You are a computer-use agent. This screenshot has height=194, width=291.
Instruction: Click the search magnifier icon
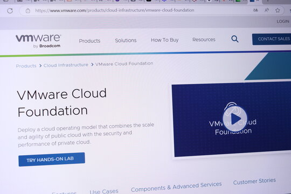coord(235,39)
